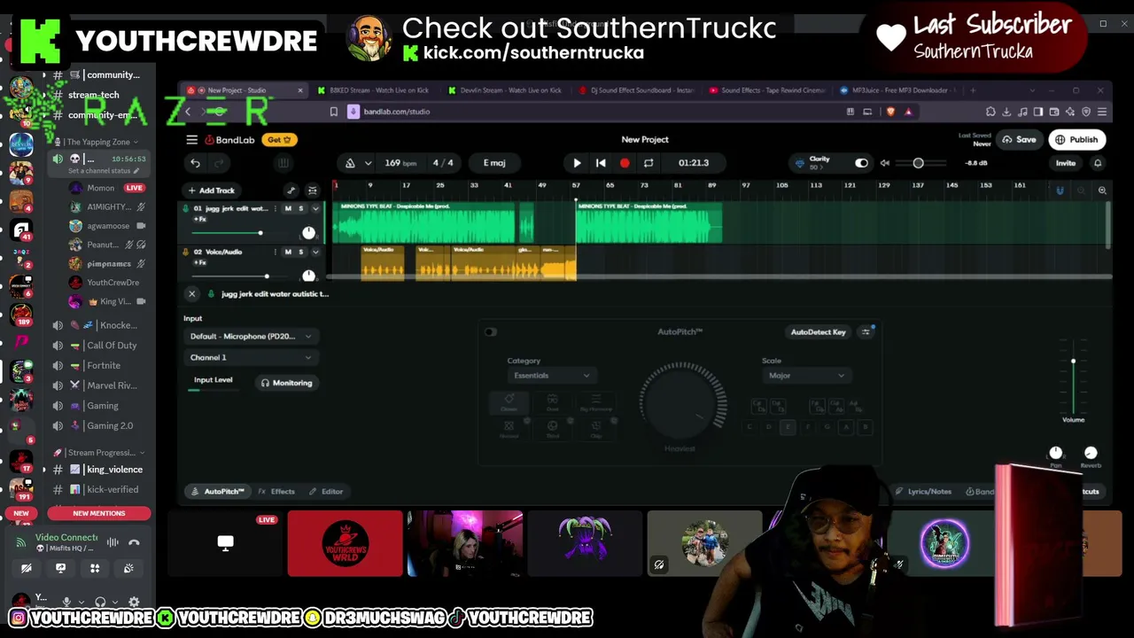Expand track 01 chevron dropdown
The image size is (1134, 638).
tap(315, 209)
